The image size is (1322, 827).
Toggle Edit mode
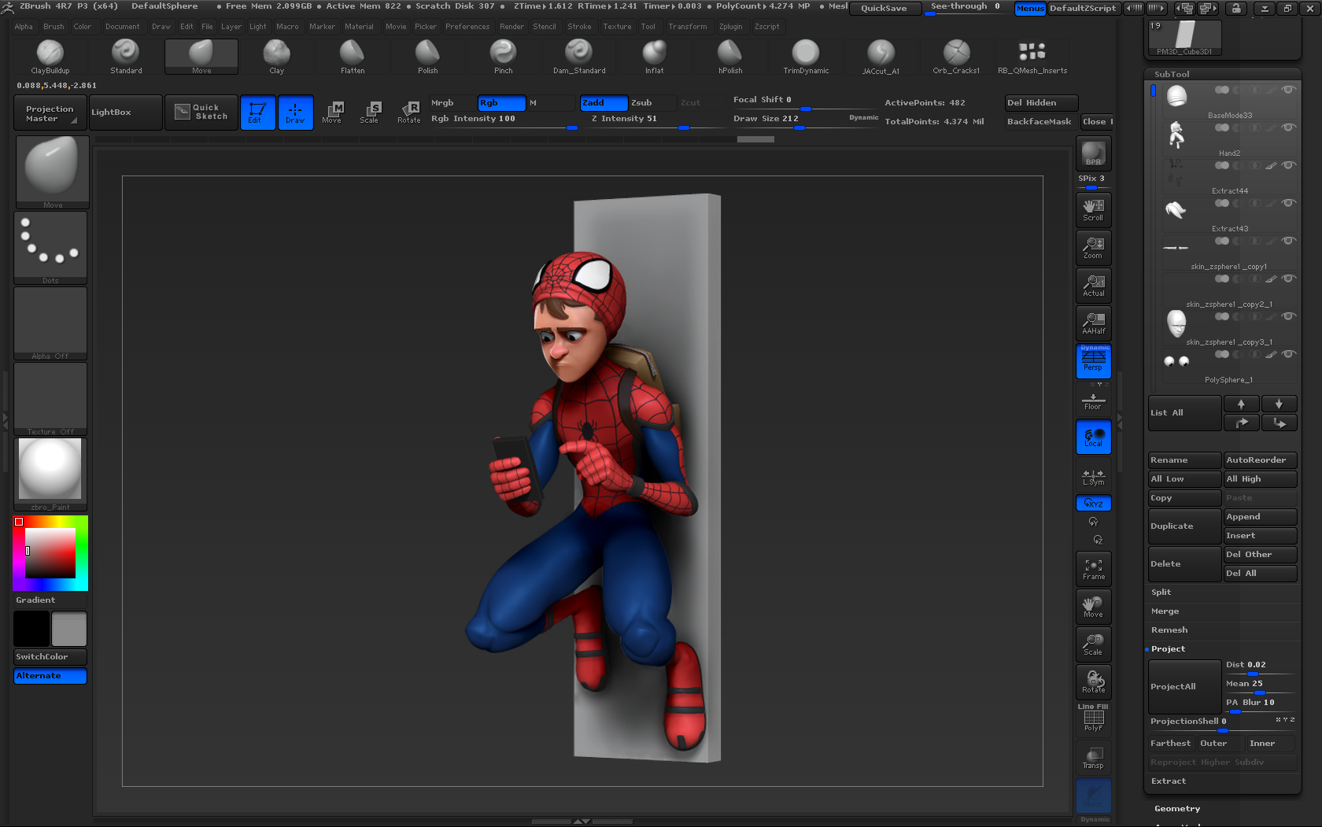coord(257,113)
